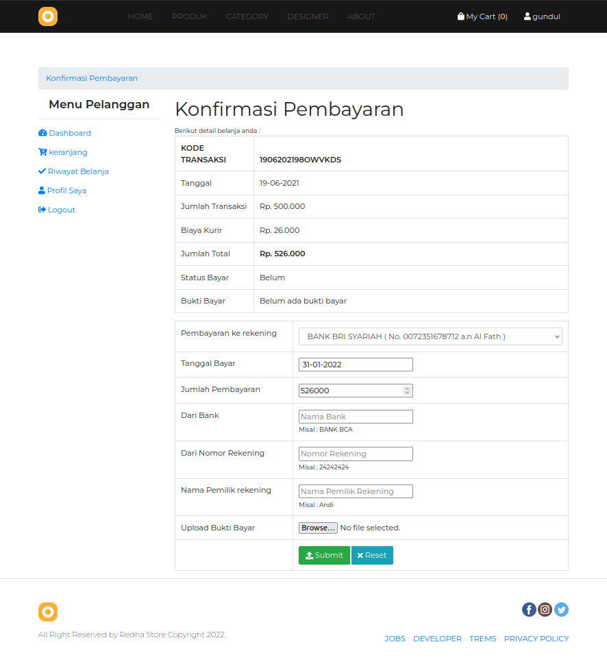Select the Profil Saya person icon
The height and width of the screenshot is (664, 607).
coord(42,190)
